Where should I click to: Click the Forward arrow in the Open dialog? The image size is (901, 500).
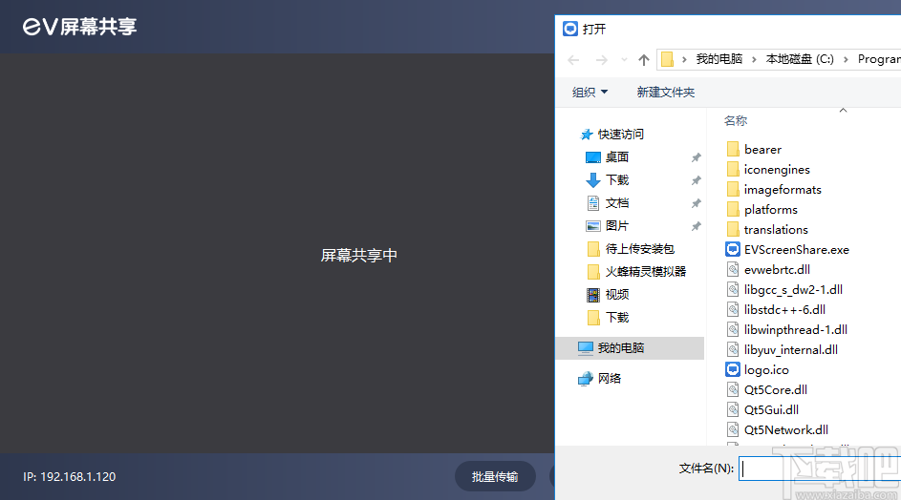[601, 60]
